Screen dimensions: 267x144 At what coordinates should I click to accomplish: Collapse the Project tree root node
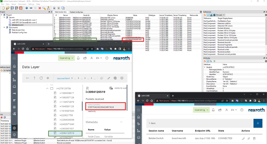2,15
